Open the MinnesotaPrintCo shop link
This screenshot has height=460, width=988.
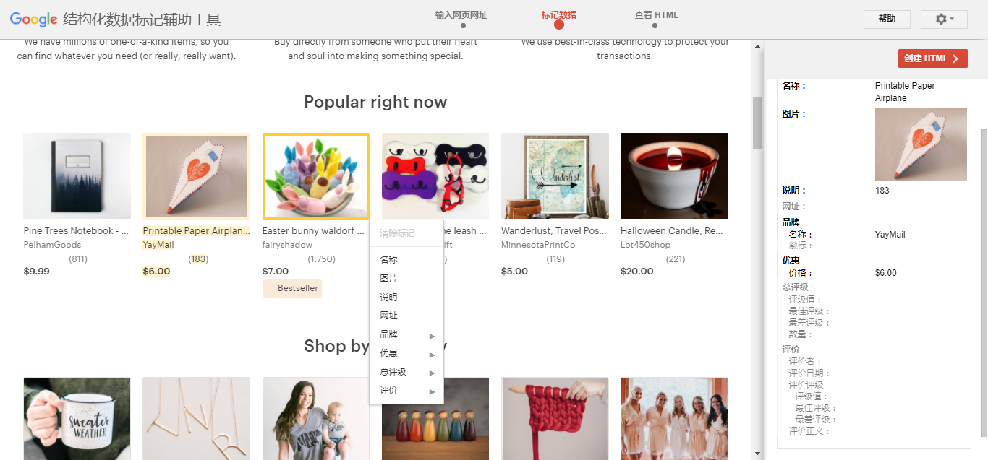(x=538, y=245)
